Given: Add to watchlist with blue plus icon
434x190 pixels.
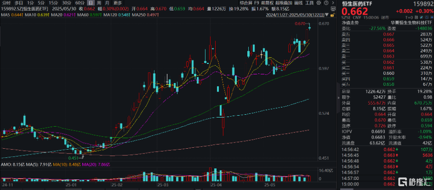Looking at the screenshot, I should 432,17.
